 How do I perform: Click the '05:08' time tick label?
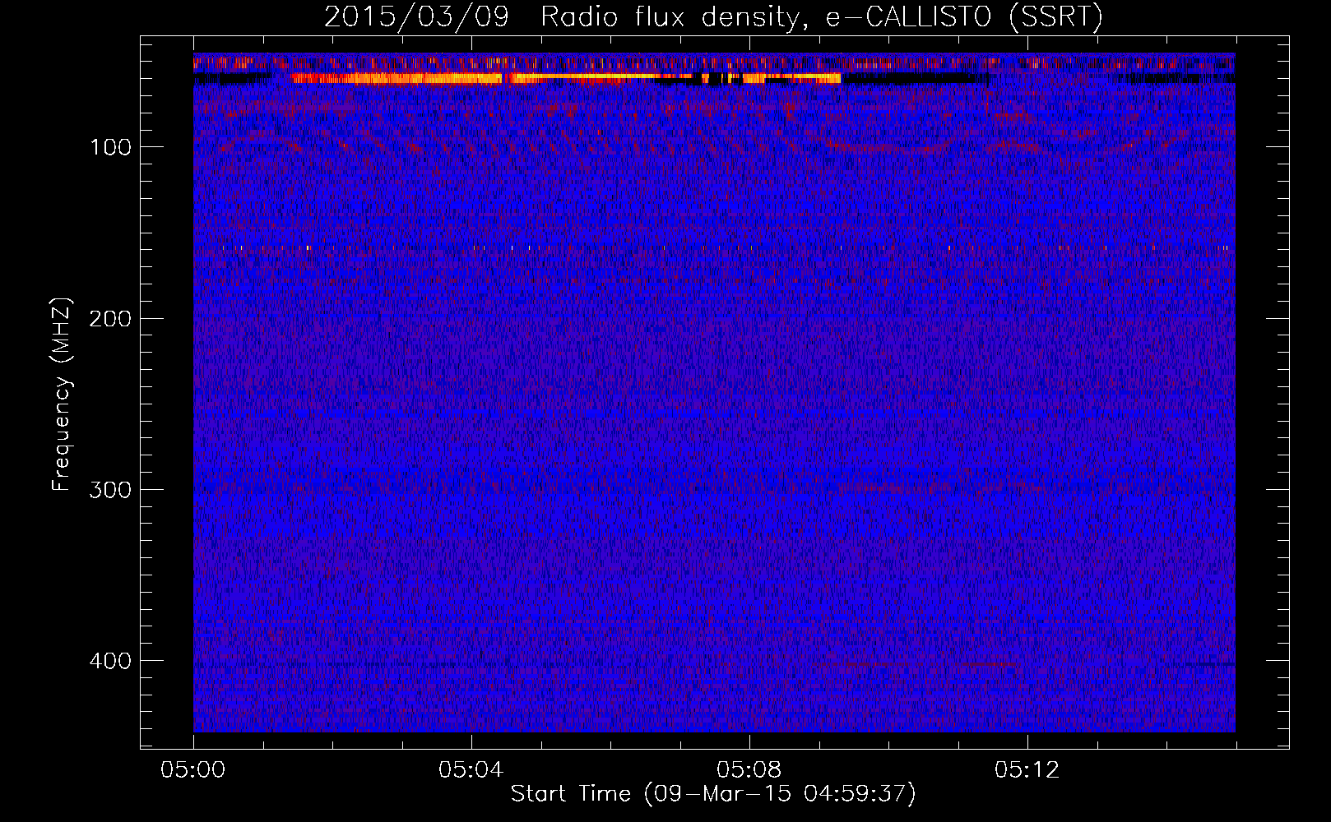coord(749,770)
